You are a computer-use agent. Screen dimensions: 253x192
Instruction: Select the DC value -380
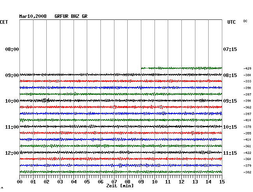247,75
